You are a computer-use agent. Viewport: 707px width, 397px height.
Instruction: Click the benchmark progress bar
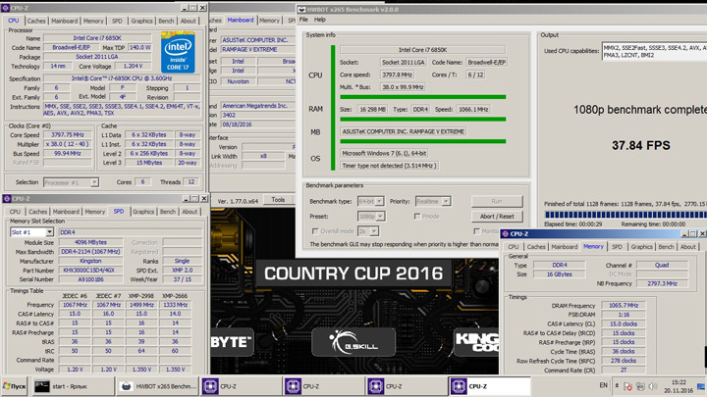point(625,215)
